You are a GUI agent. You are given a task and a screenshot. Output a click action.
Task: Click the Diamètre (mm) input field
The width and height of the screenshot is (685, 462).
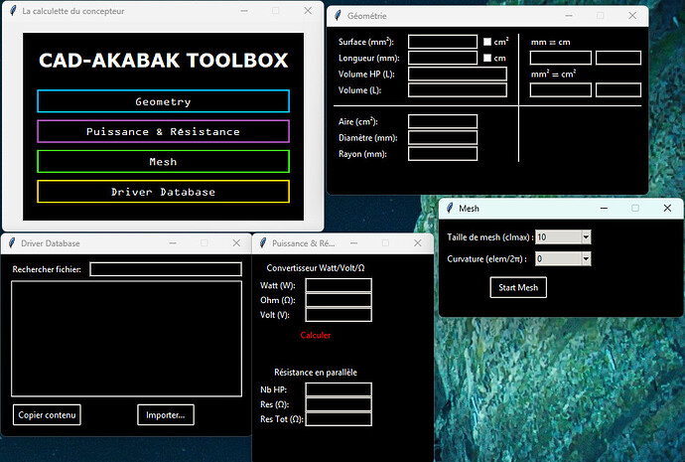pos(443,137)
